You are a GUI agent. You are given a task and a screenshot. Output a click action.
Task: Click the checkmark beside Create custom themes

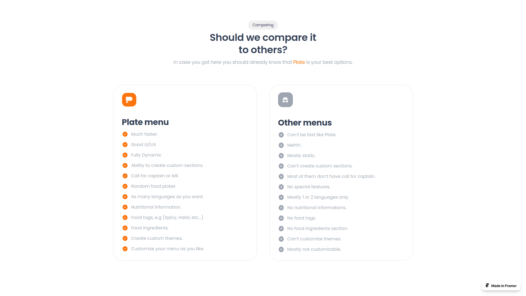coord(125,238)
